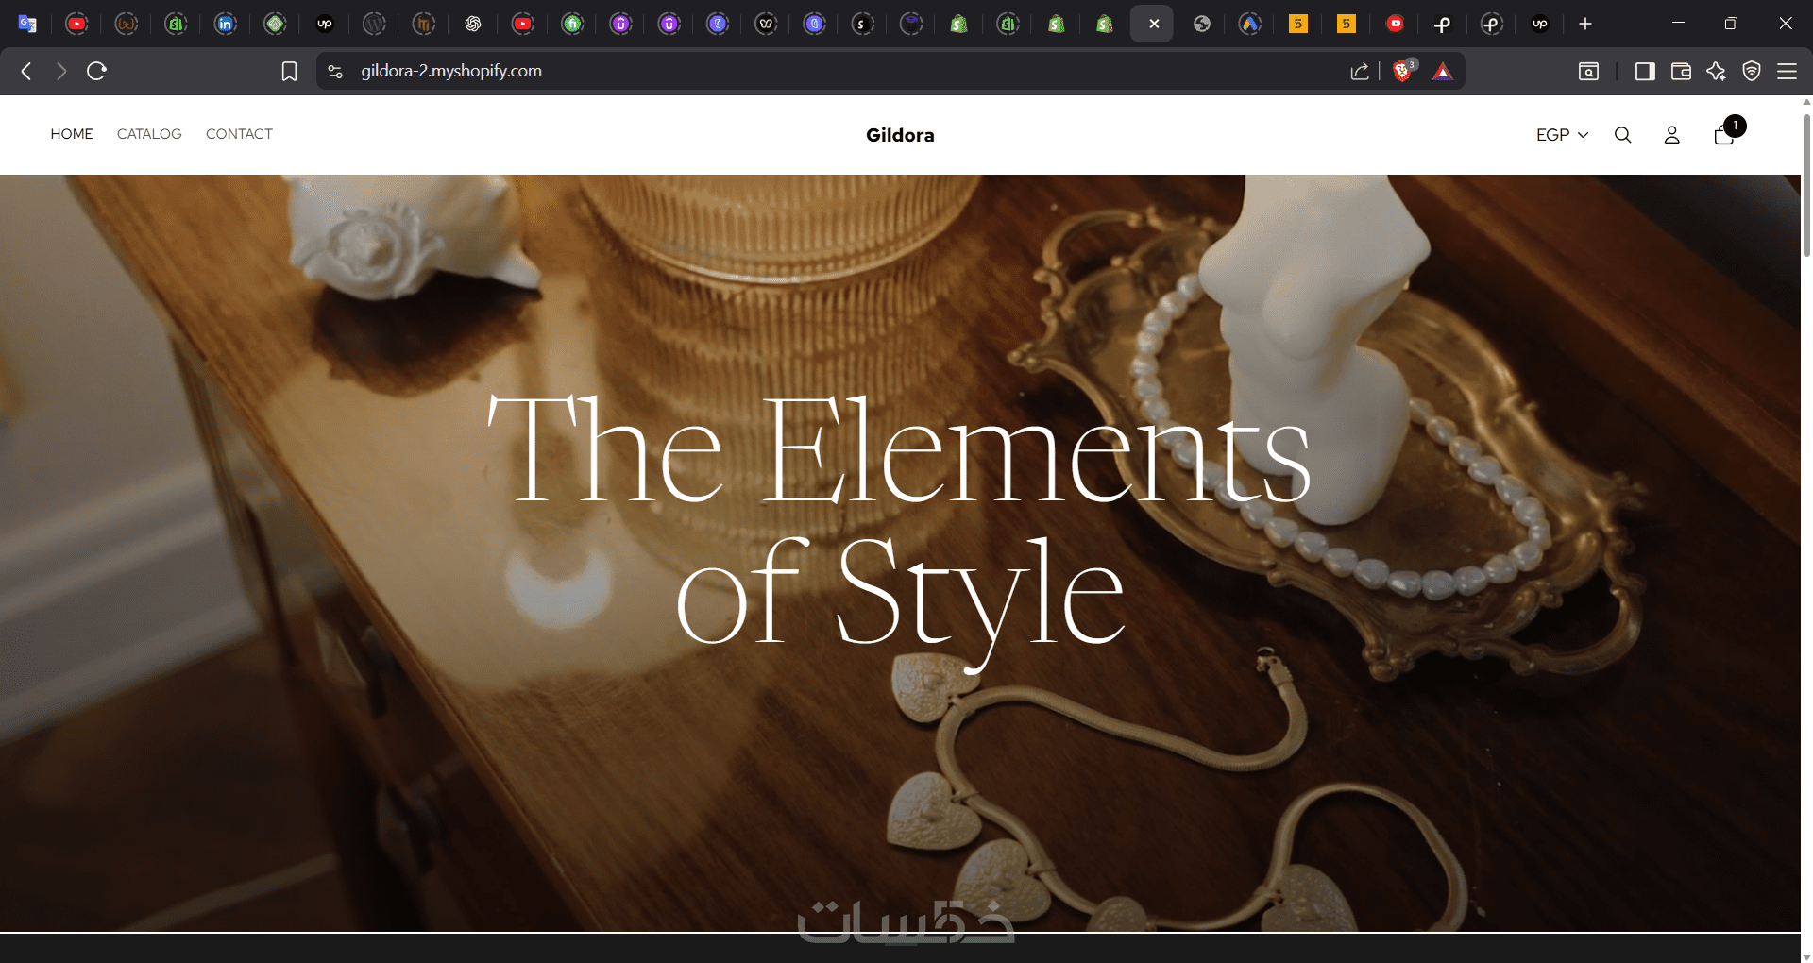Switch to the LinkedIn tab
The height and width of the screenshot is (963, 1813).
pyautogui.click(x=225, y=24)
